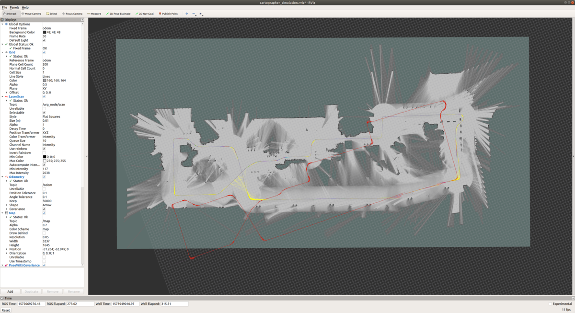The width and height of the screenshot is (575, 313).
Task: Click the Reset button
Action: tap(6, 310)
